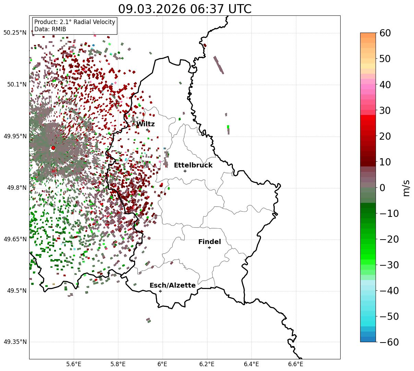Viewport: 414px width, 371px height.
Task: Click the orange top segment of the colorbar
Action: tap(368, 35)
